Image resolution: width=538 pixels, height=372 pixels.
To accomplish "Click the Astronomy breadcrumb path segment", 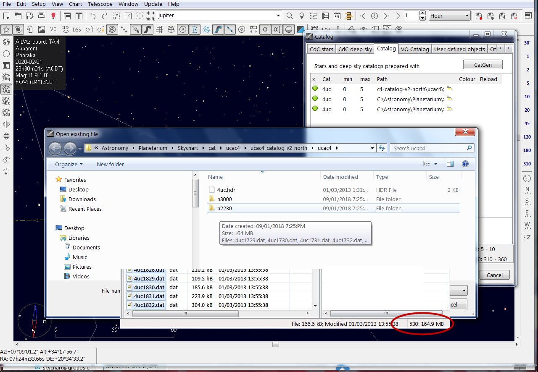I will coord(115,148).
